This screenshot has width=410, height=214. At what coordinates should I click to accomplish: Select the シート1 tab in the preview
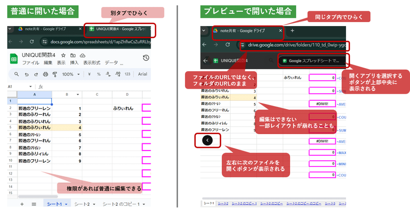point(209,203)
